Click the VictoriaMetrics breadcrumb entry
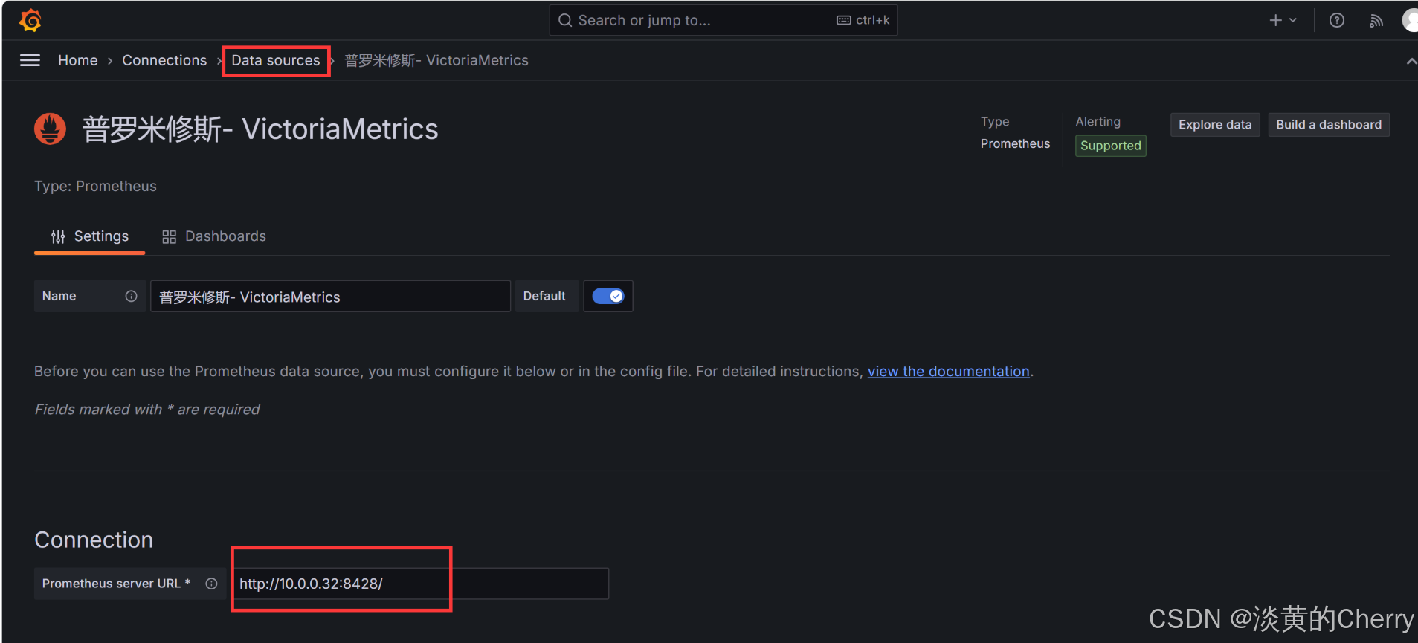The width and height of the screenshot is (1418, 643). click(x=436, y=60)
